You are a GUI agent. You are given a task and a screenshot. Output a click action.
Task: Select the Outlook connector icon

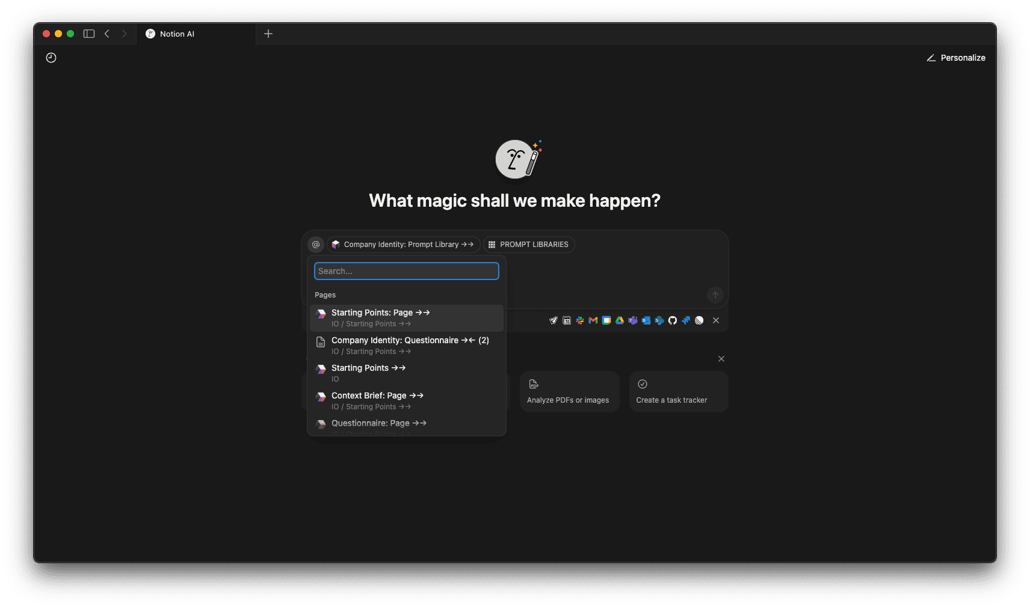coord(646,320)
